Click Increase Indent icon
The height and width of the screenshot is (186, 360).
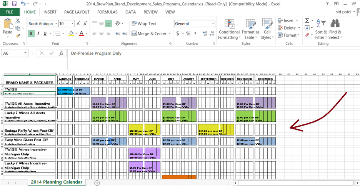click(x=125, y=34)
